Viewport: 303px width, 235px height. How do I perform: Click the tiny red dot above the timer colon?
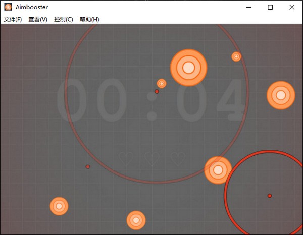(157, 91)
